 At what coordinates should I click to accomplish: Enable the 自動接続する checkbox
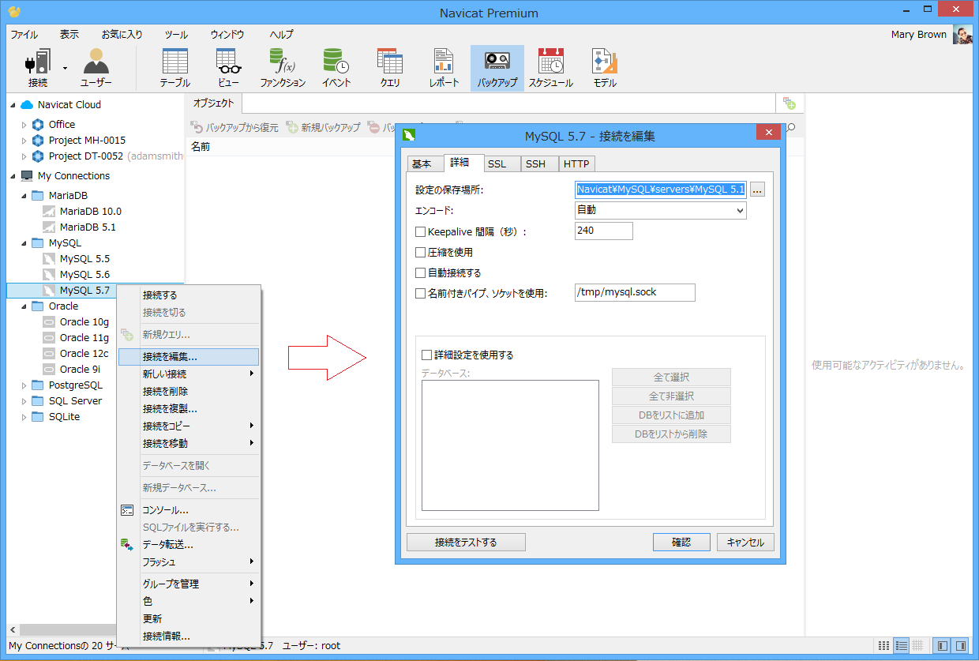coord(421,273)
